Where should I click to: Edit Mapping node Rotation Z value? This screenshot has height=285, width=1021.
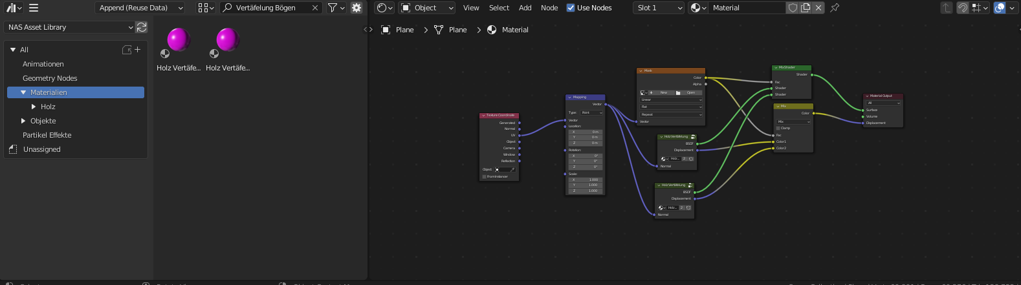click(x=585, y=167)
